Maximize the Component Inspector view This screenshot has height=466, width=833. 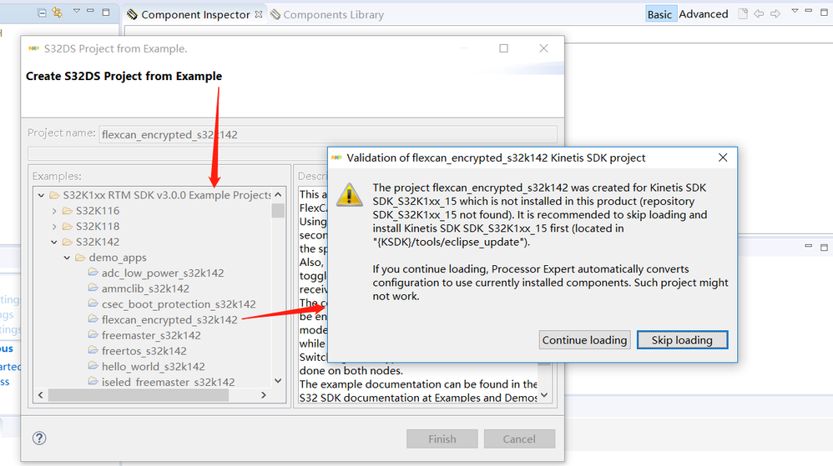click(x=824, y=12)
